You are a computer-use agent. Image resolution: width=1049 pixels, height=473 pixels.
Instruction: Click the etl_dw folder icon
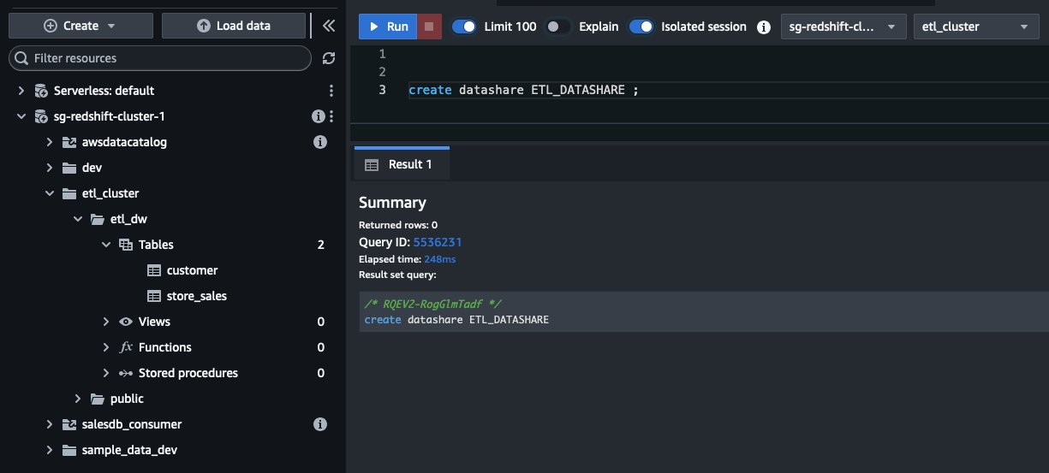tap(98, 219)
